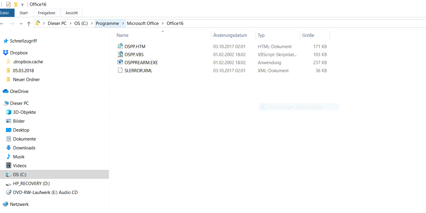The image size is (426, 213).
Task: Click the Dokumente icon in sidebar
Action: 9,139
